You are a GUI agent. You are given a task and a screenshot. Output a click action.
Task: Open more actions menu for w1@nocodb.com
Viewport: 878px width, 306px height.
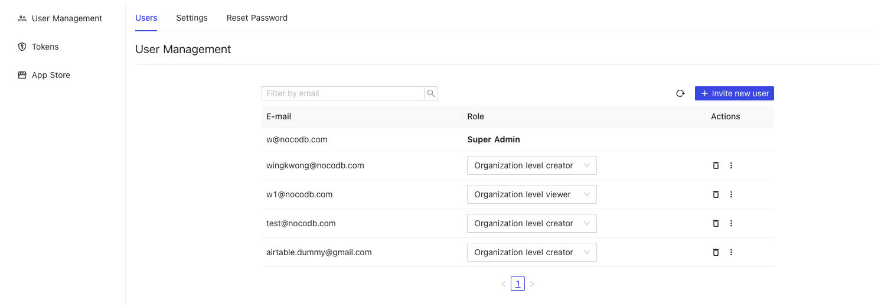pos(731,194)
